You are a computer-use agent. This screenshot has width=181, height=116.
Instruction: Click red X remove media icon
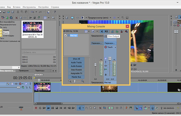(x=17, y=18)
